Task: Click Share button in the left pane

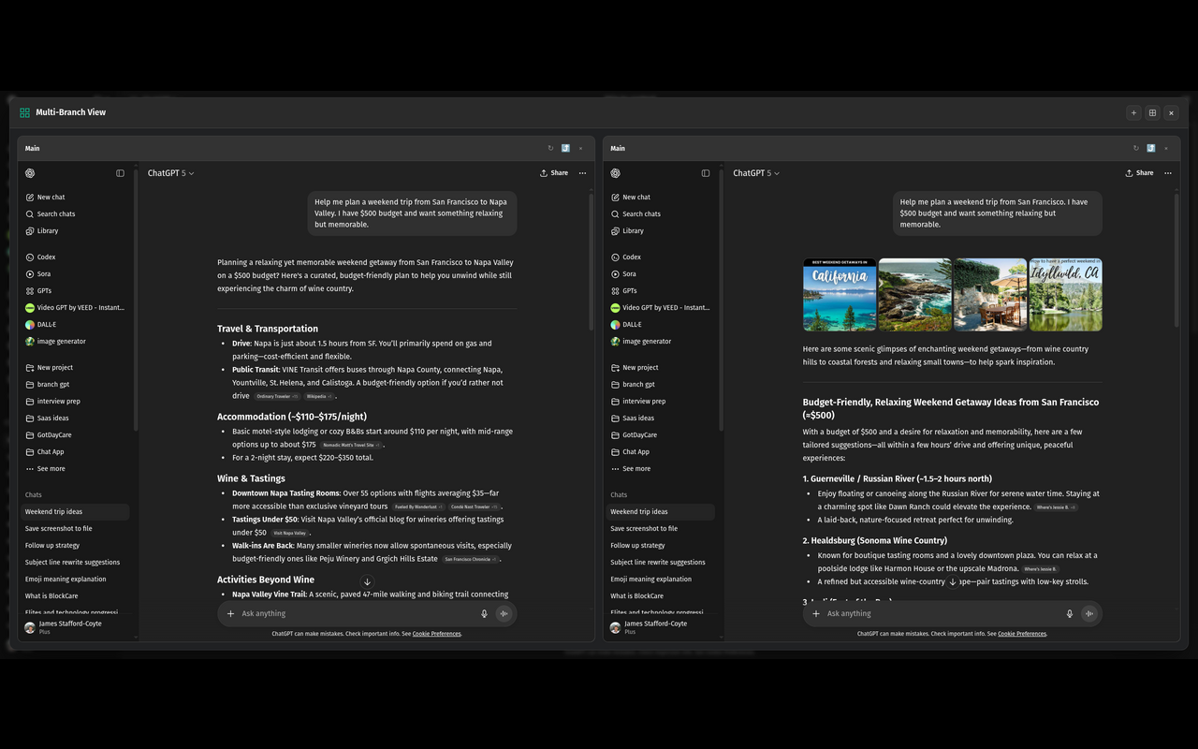Action: (x=554, y=173)
